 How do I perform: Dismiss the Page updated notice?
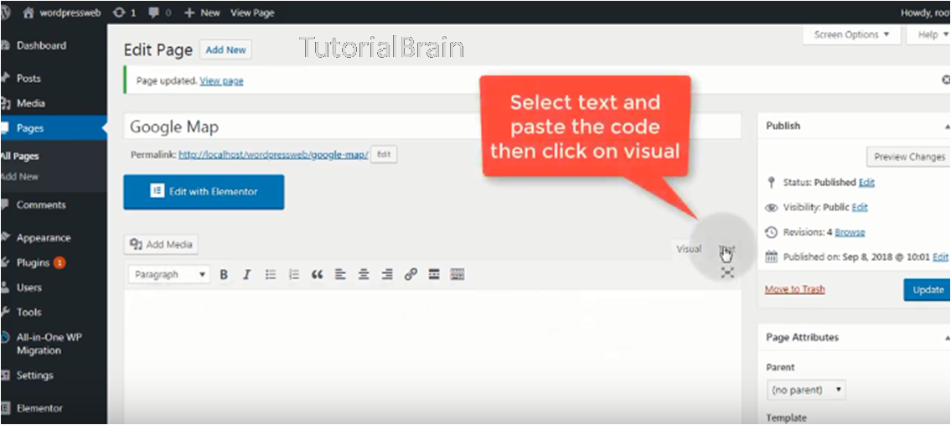click(945, 80)
